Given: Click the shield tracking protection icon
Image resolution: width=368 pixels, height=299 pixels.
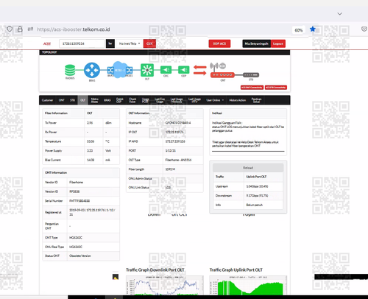Looking at the screenshot, I should click(10, 29).
